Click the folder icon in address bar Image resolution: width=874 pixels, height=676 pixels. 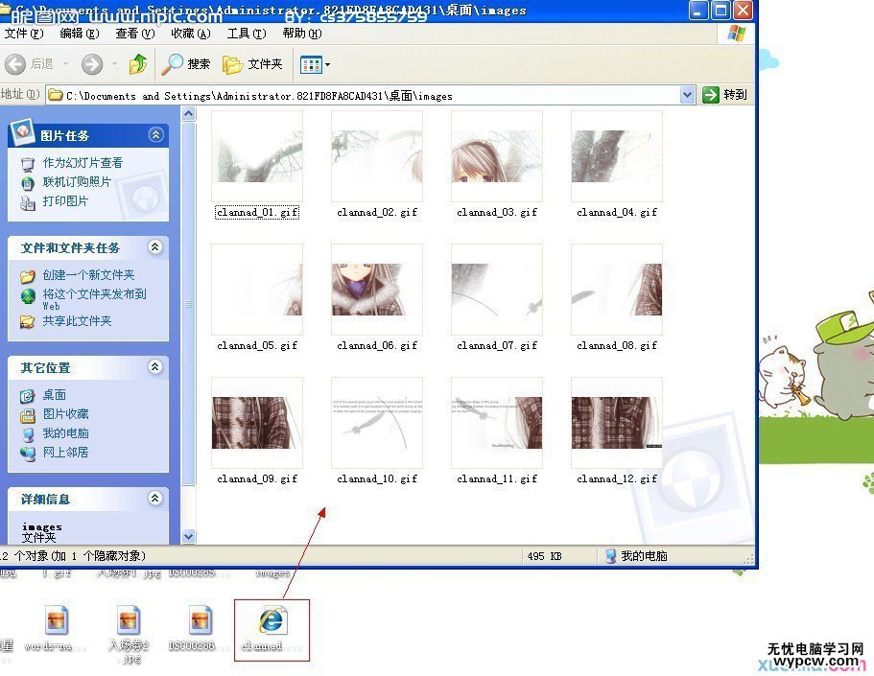[55, 95]
